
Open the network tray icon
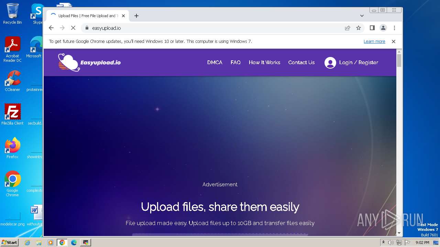(399, 243)
